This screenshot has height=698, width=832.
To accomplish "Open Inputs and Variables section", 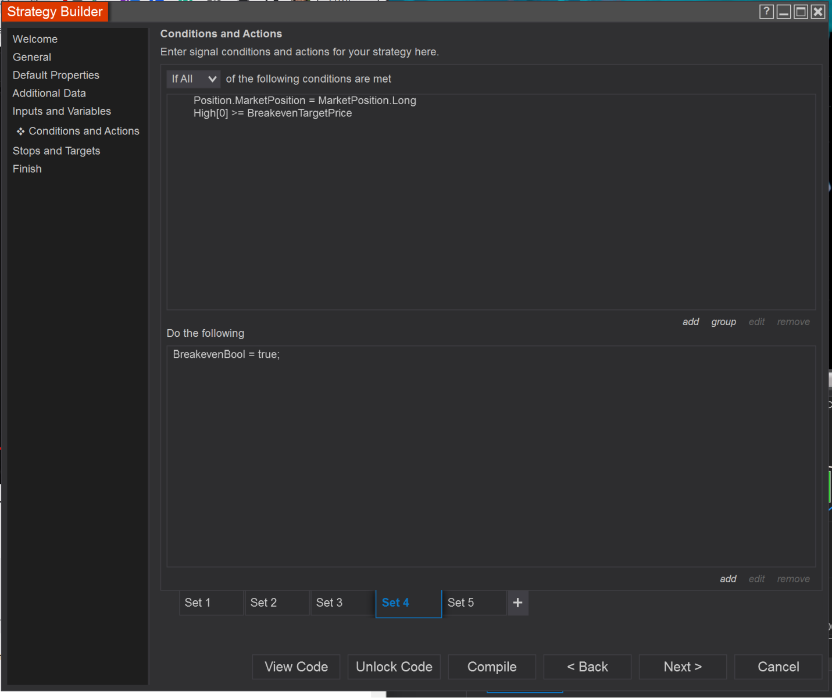I will tap(62, 111).
